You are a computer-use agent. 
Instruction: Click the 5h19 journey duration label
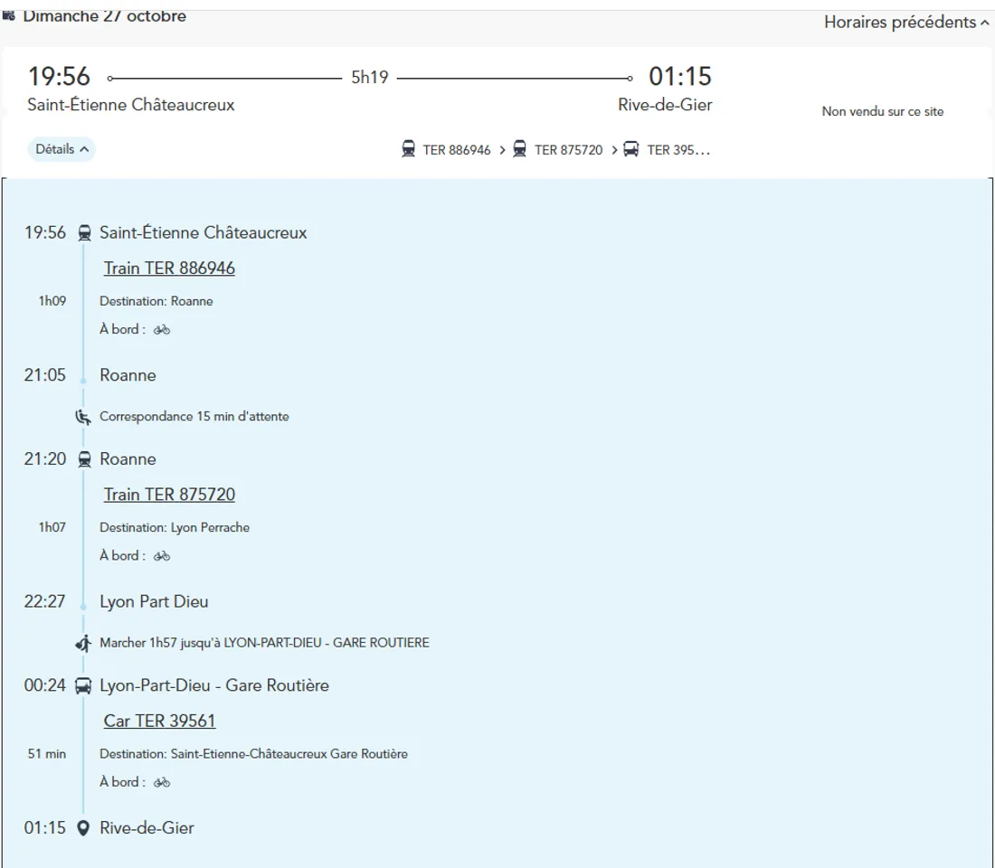point(369,78)
